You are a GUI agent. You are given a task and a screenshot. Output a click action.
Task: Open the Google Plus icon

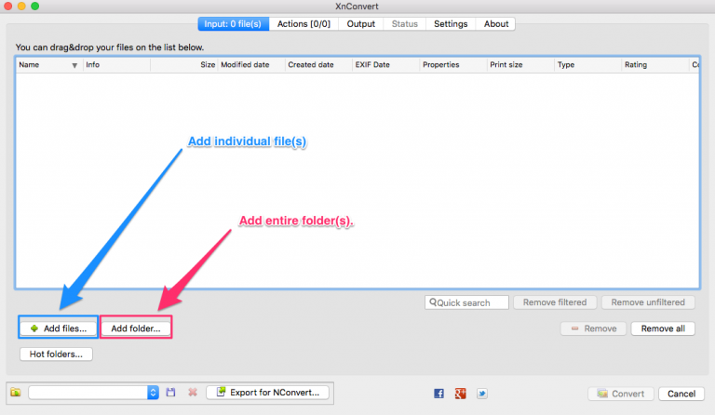click(460, 394)
